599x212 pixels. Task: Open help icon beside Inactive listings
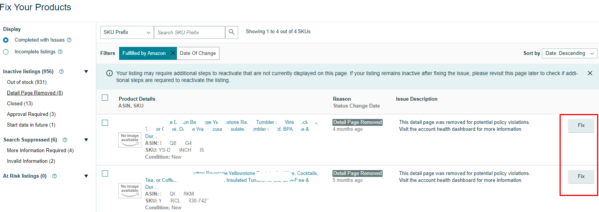coord(61,72)
